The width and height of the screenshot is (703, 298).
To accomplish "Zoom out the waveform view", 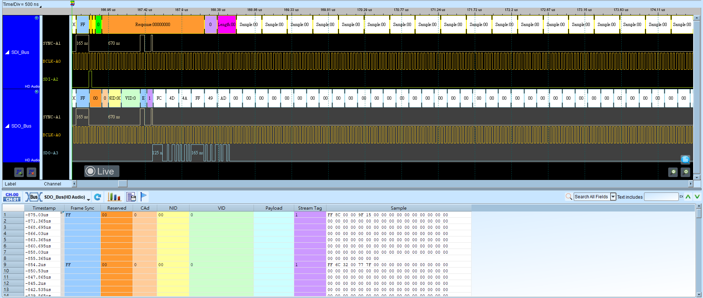I will (x=673, y=172).
